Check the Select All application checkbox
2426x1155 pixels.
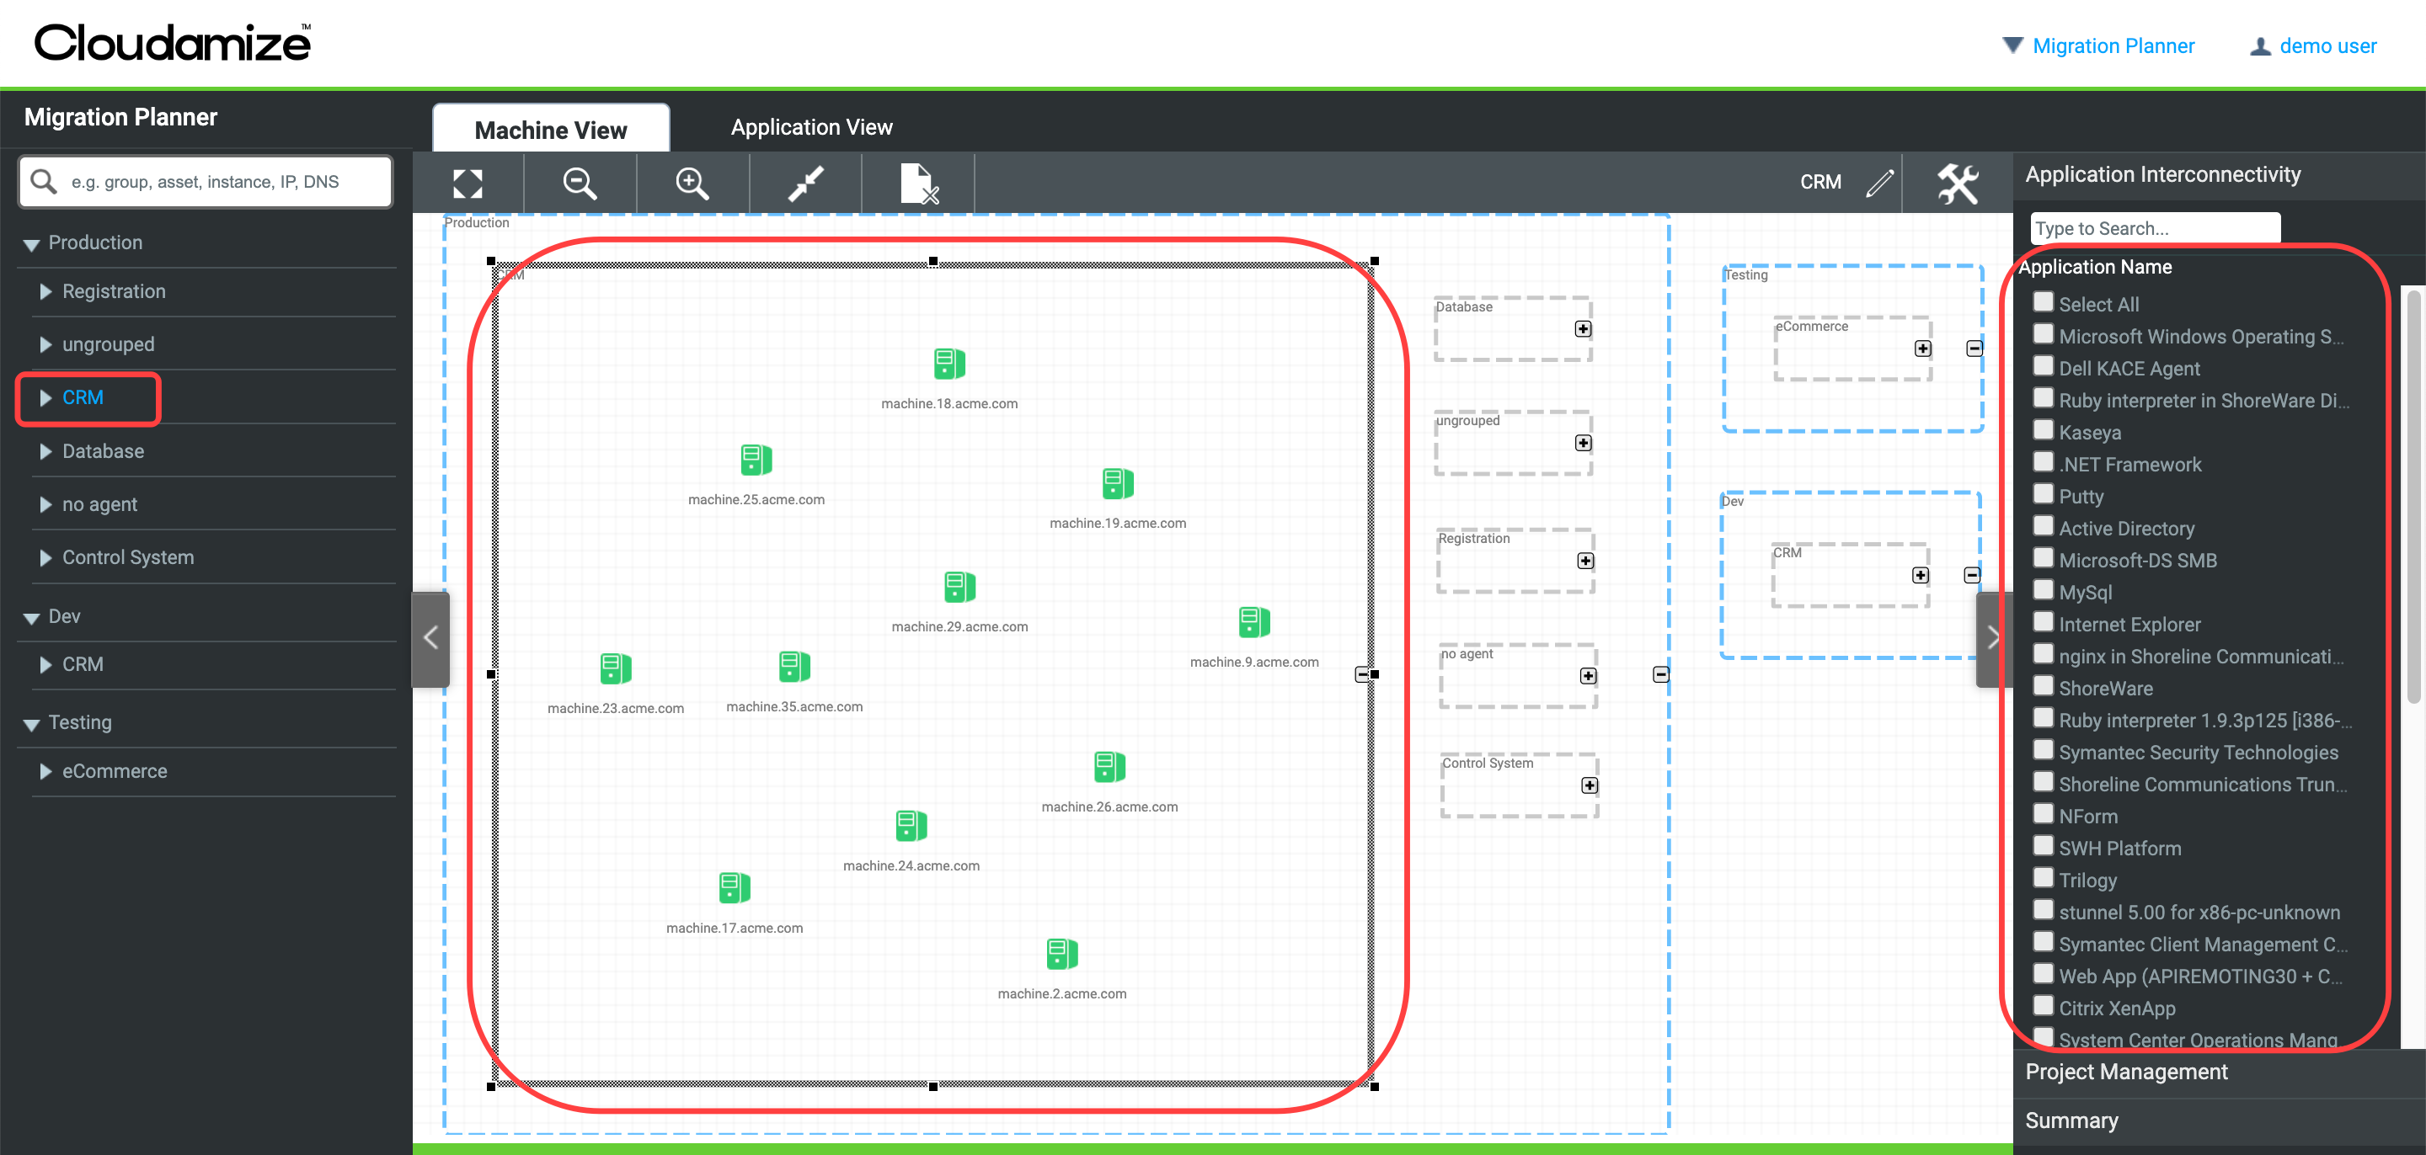point(2043,301)
